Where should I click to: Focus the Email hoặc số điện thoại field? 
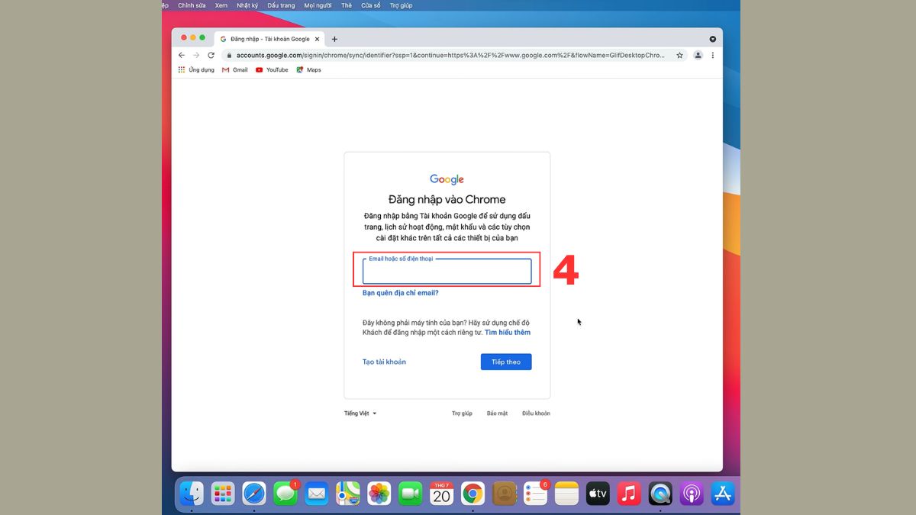(447, 272)
